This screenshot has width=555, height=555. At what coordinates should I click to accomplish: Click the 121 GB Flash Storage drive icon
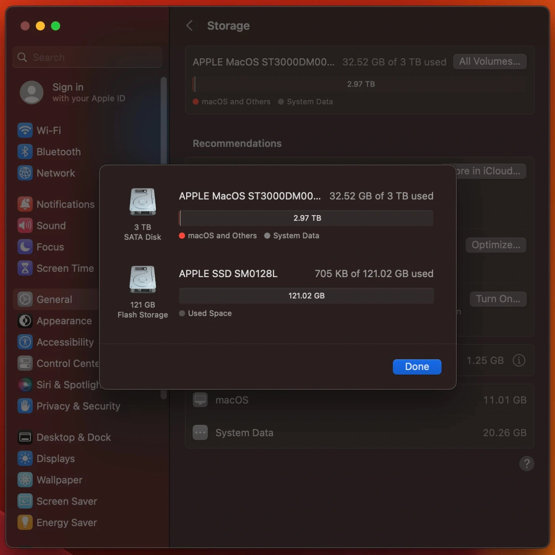(x=143, y=279)
